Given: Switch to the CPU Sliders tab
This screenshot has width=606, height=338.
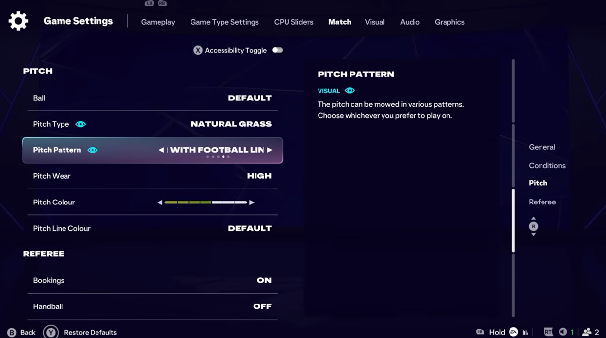Looking at the screenshot, I should (293, 22).
